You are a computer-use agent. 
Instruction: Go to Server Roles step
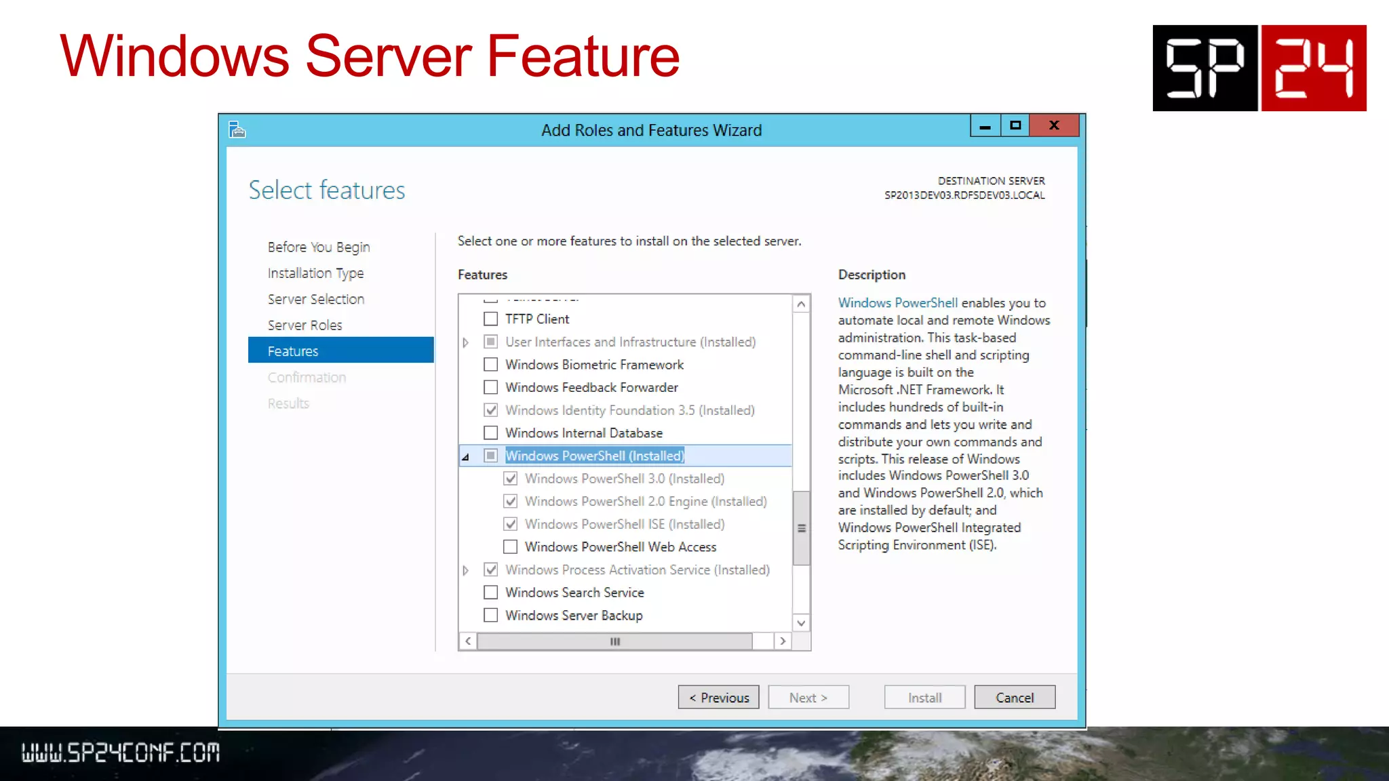click(x=305, y=325)
